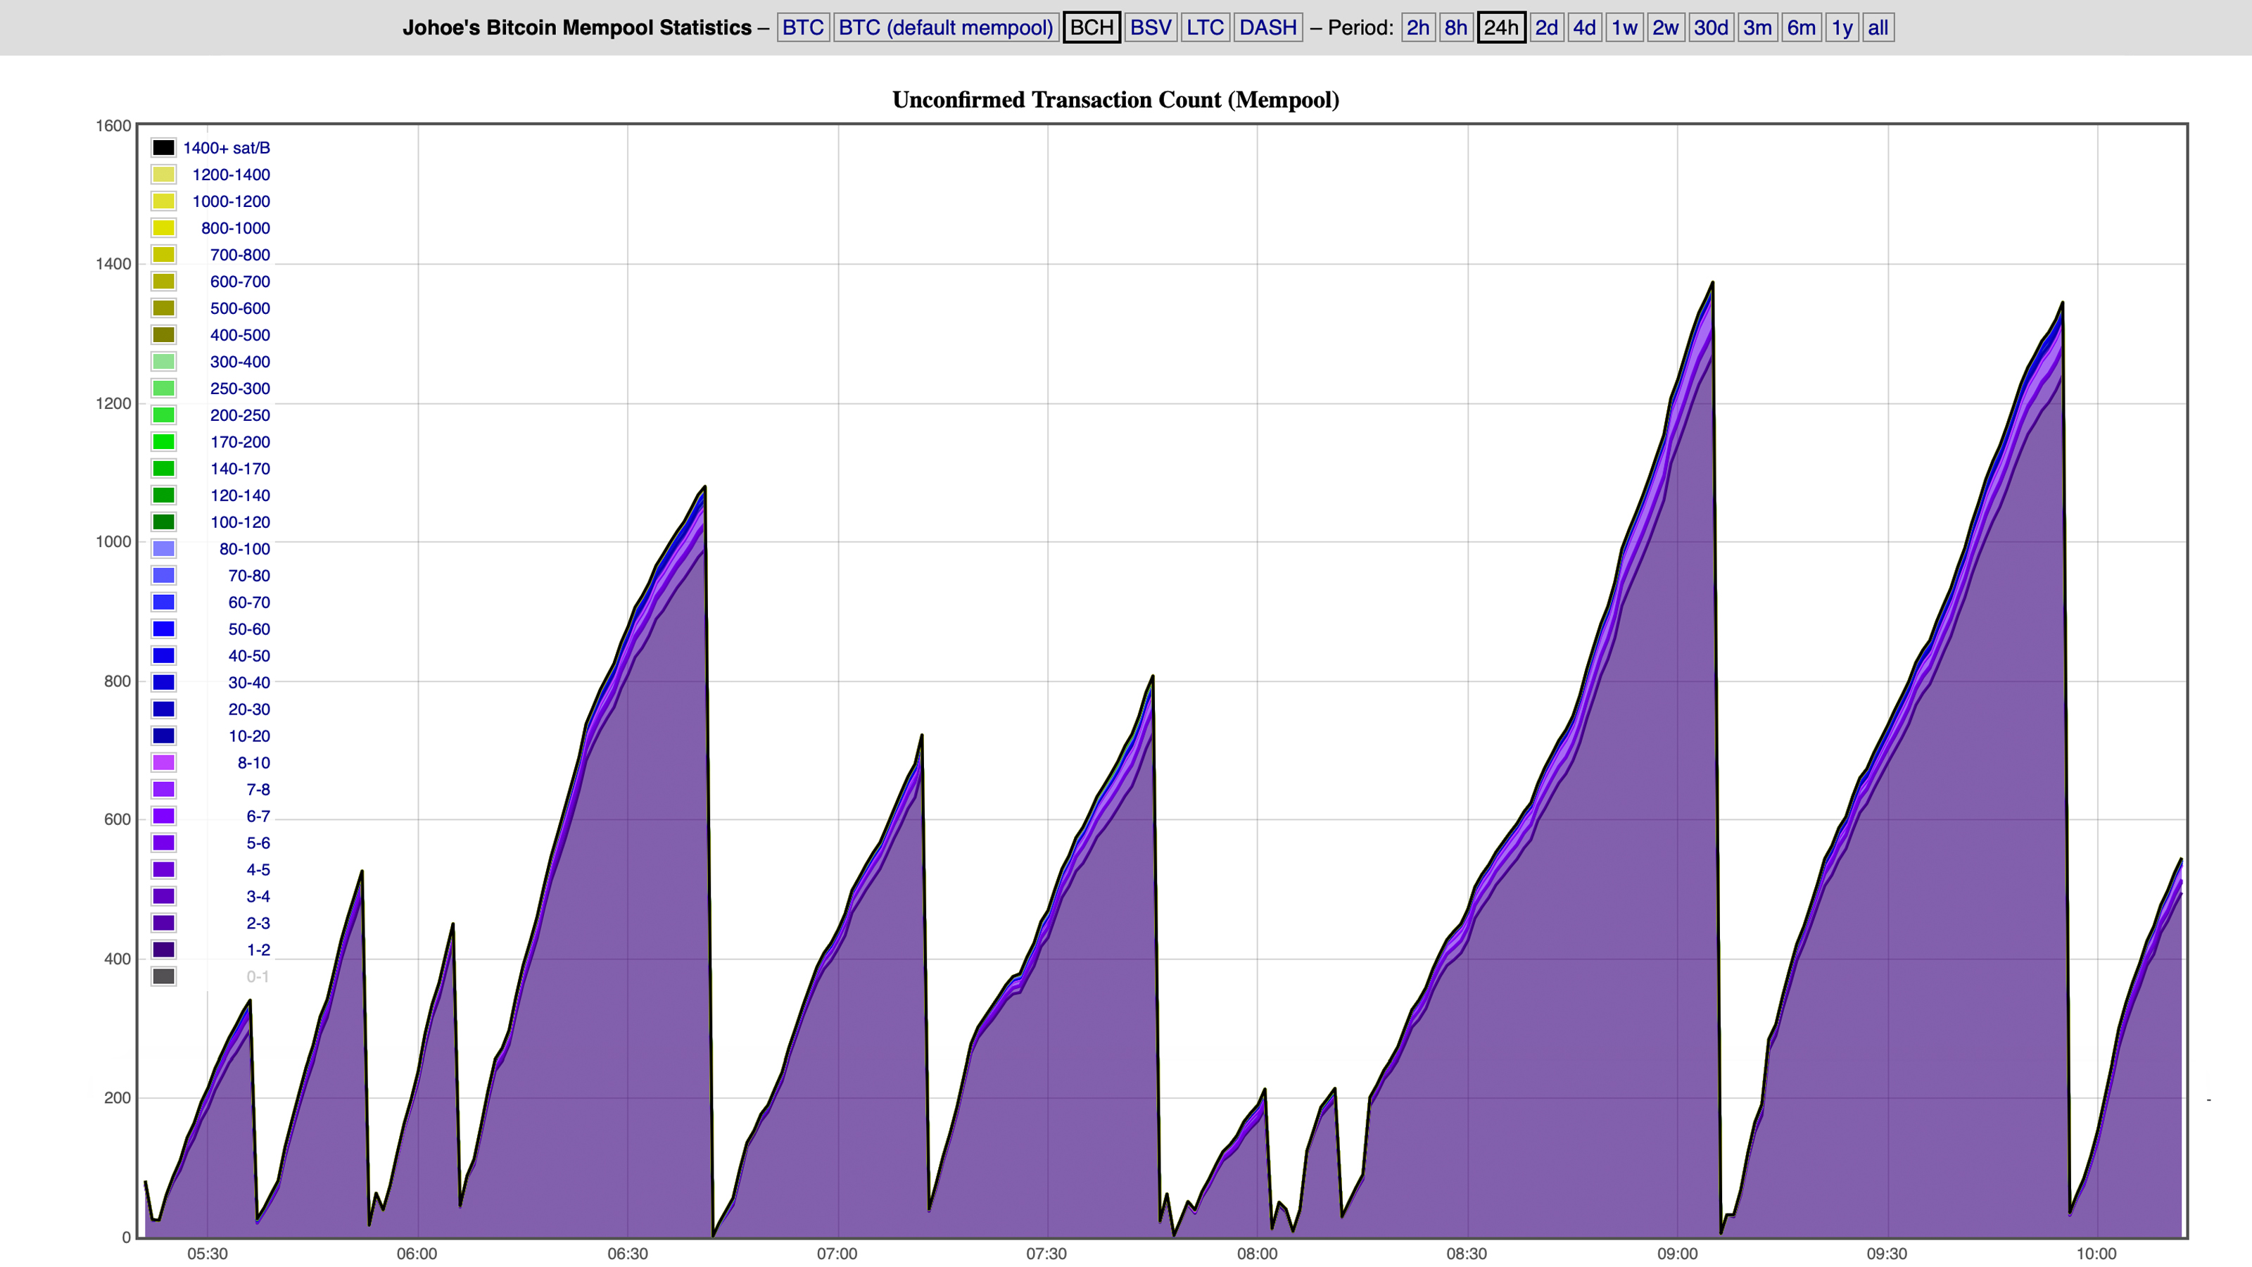The width and height of the screenshot is (2252, 1267).
Task: Toggle the 800-1000 yellow swatch
Action: [x=163, y=228]
